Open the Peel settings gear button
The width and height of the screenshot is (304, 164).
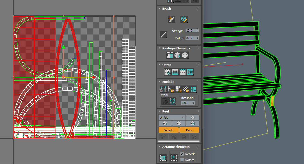193,117
